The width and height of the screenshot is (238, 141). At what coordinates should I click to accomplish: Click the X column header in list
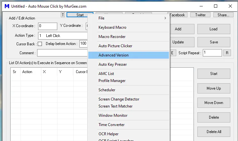coord(49,72)
